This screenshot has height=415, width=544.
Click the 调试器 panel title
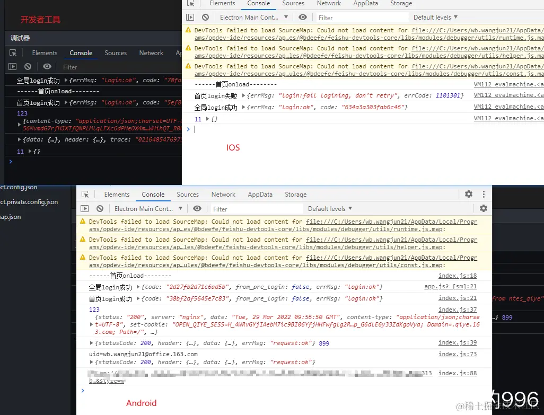tap(20, 38)
